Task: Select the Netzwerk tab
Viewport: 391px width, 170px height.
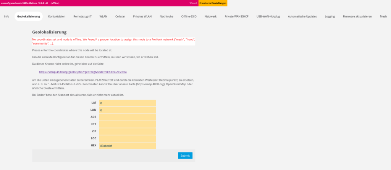Action: 211,17
